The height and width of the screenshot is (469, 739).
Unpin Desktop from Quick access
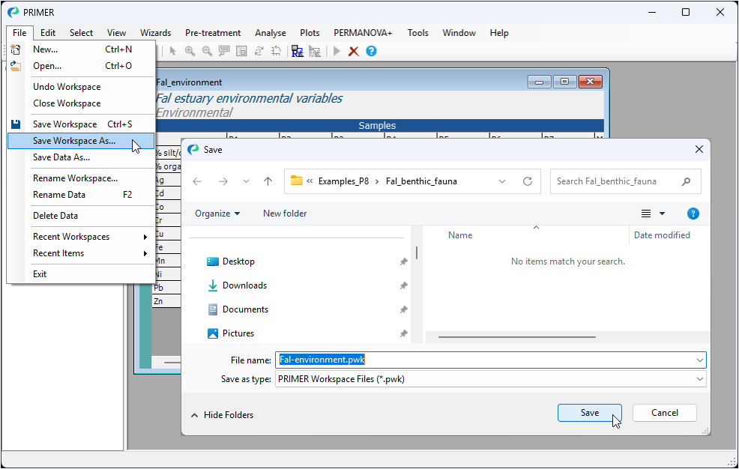[x=403, y=261]
